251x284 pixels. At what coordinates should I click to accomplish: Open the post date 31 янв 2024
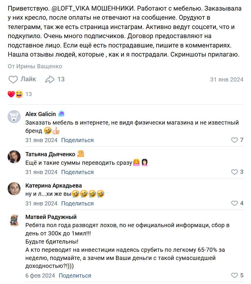point(227,79)
